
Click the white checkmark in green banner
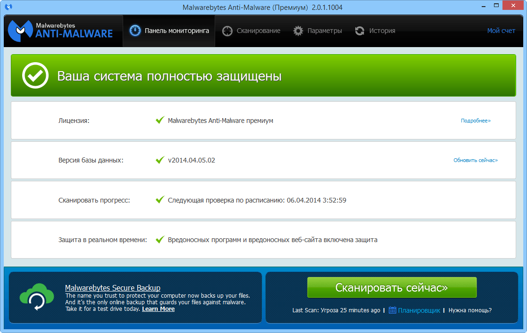point(36,74)
